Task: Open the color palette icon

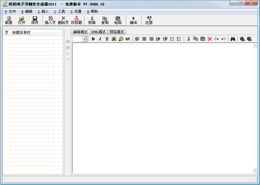Action: pos(121,39)
